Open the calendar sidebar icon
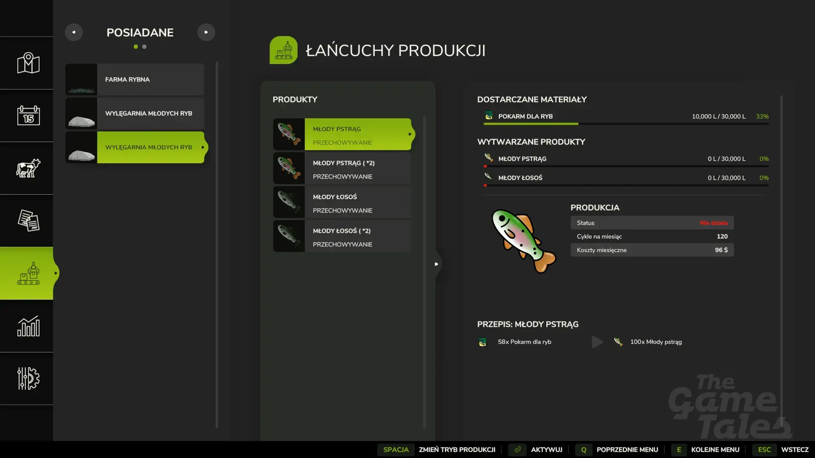Screen dimensions: 815x458 click(x=28, y=115)
